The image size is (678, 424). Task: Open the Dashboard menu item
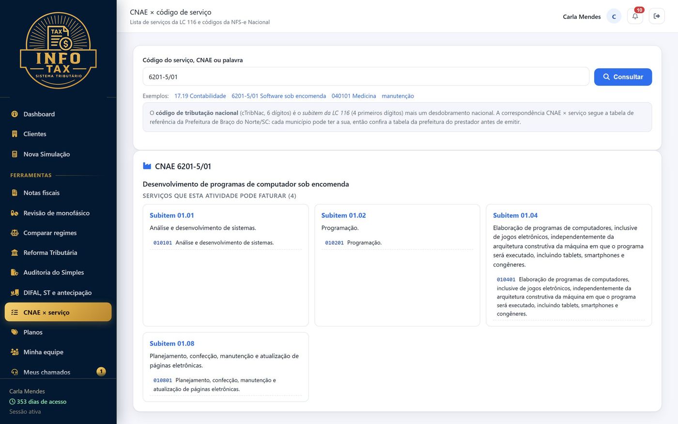(58, 114)
